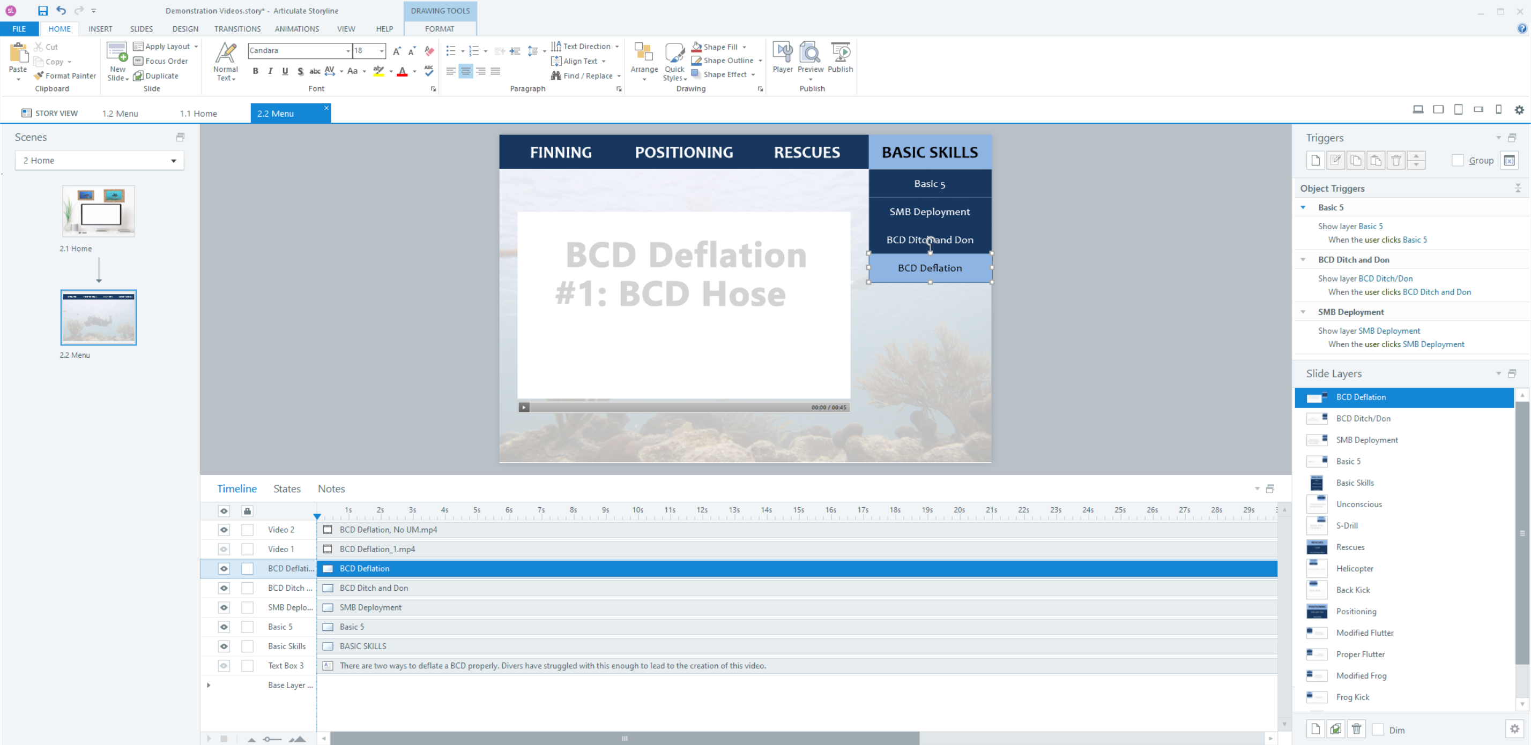The width and height of the screenshot is (1531, 745).
Task: Toggle Italic formatting
Action: (270, 71)
